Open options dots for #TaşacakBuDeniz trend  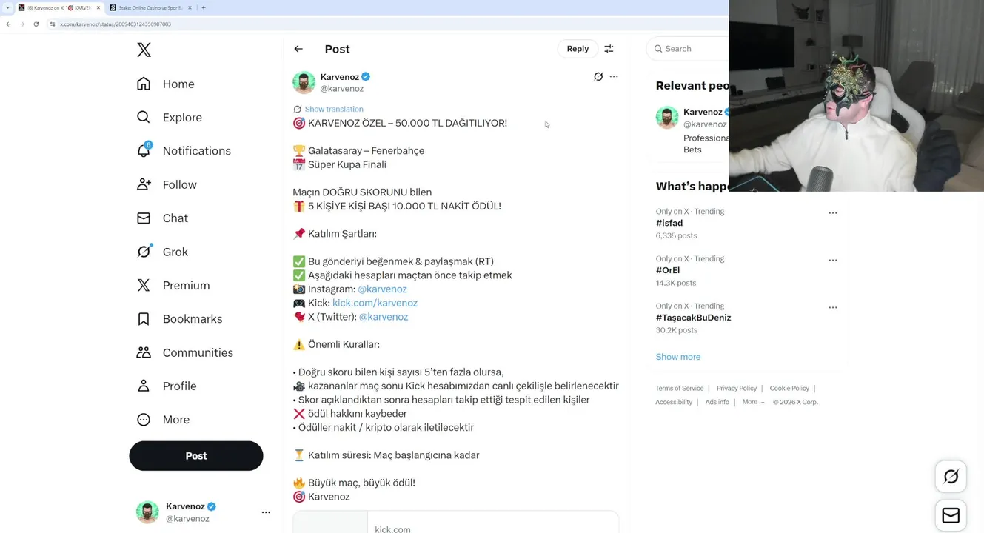coord(833,307)
